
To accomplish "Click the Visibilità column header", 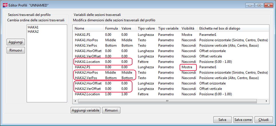I will [x=188, y=28].
